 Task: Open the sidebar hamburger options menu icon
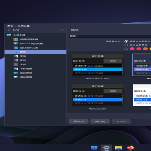click(62, 30)
